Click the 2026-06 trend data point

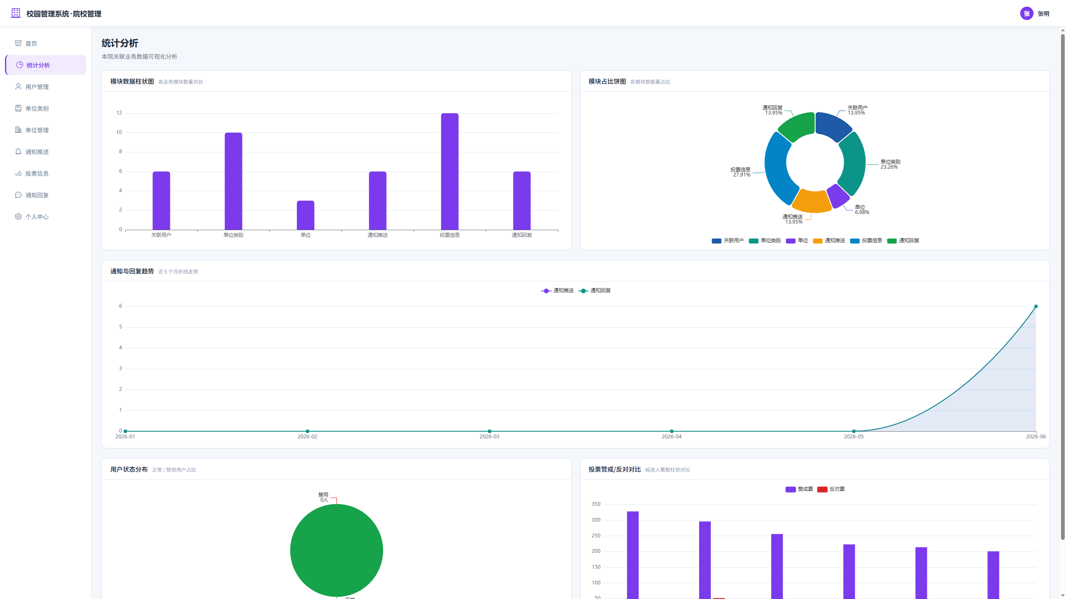[x=1036, y=306]
